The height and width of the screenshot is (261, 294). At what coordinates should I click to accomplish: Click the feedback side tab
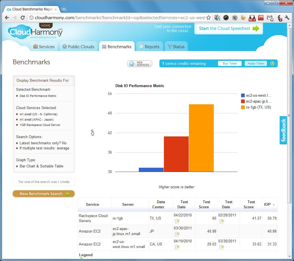[x=283, y=130]
